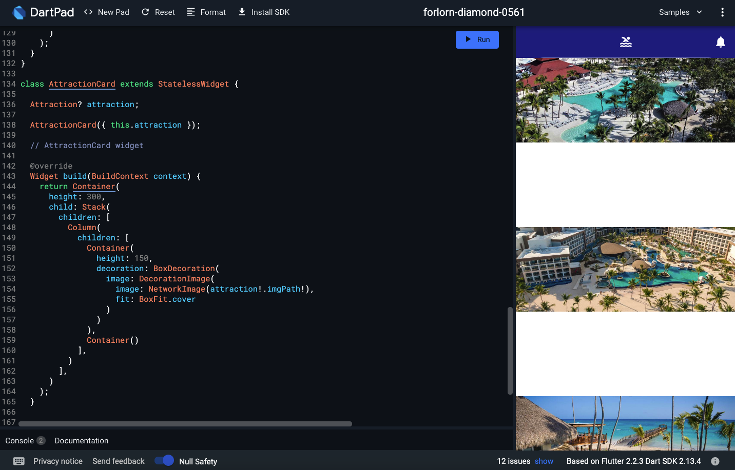Click the @override annotation on line 142
Image resolution: width=735 pixels, height=470 pixels.
tap(51, 166)
